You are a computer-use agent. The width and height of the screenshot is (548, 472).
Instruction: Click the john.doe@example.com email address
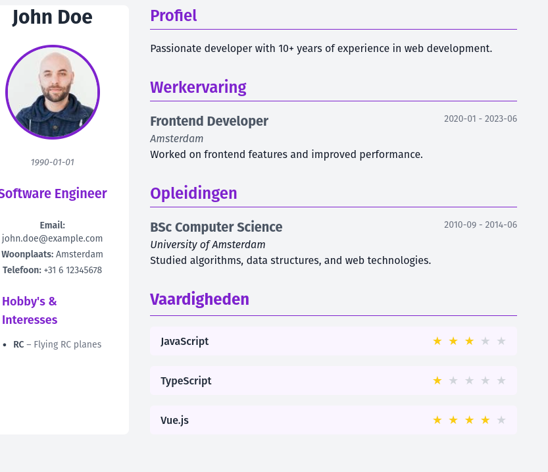pos(52,238)
